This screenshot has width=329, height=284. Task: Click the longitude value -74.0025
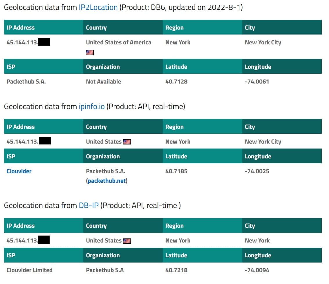(257, 171)
